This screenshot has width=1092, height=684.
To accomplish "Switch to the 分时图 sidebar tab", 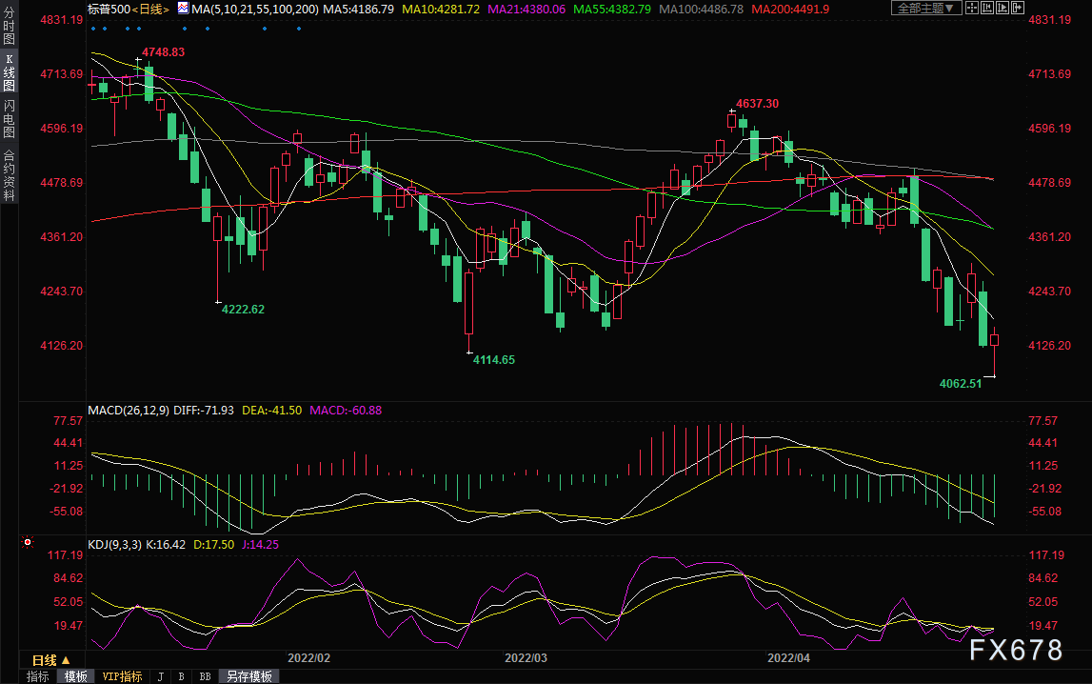I will (10, 25).
